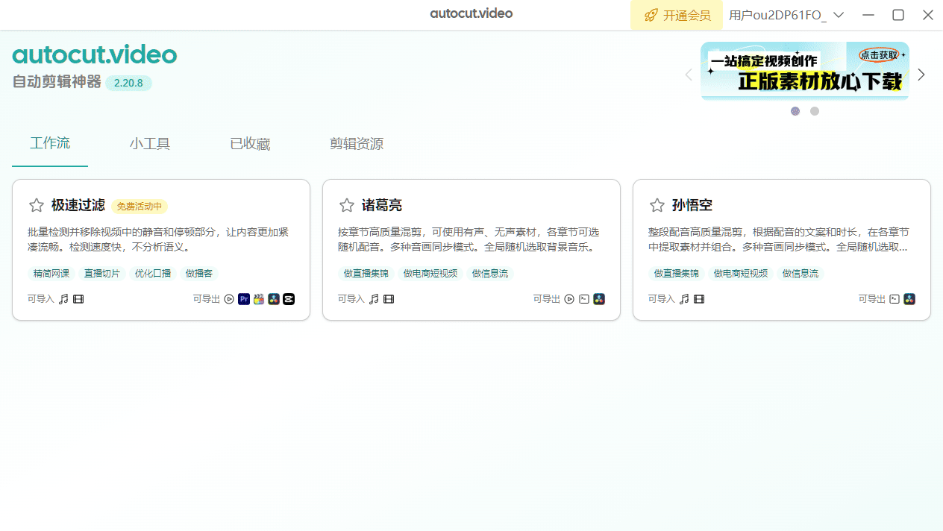Image resolution: width=943 pixels, height=531 pixels.
Task: Click the play-circle export icon on 诸葛亮 card
Action: tap(569, 299)
